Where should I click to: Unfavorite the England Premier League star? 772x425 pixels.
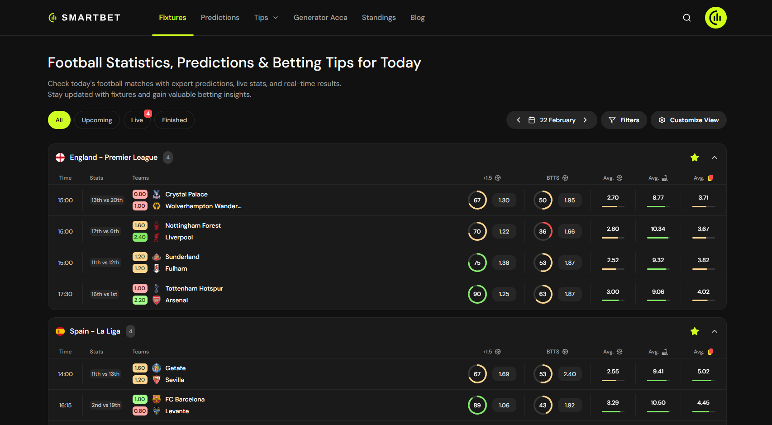pyautogui.click(x=695, y=158)
